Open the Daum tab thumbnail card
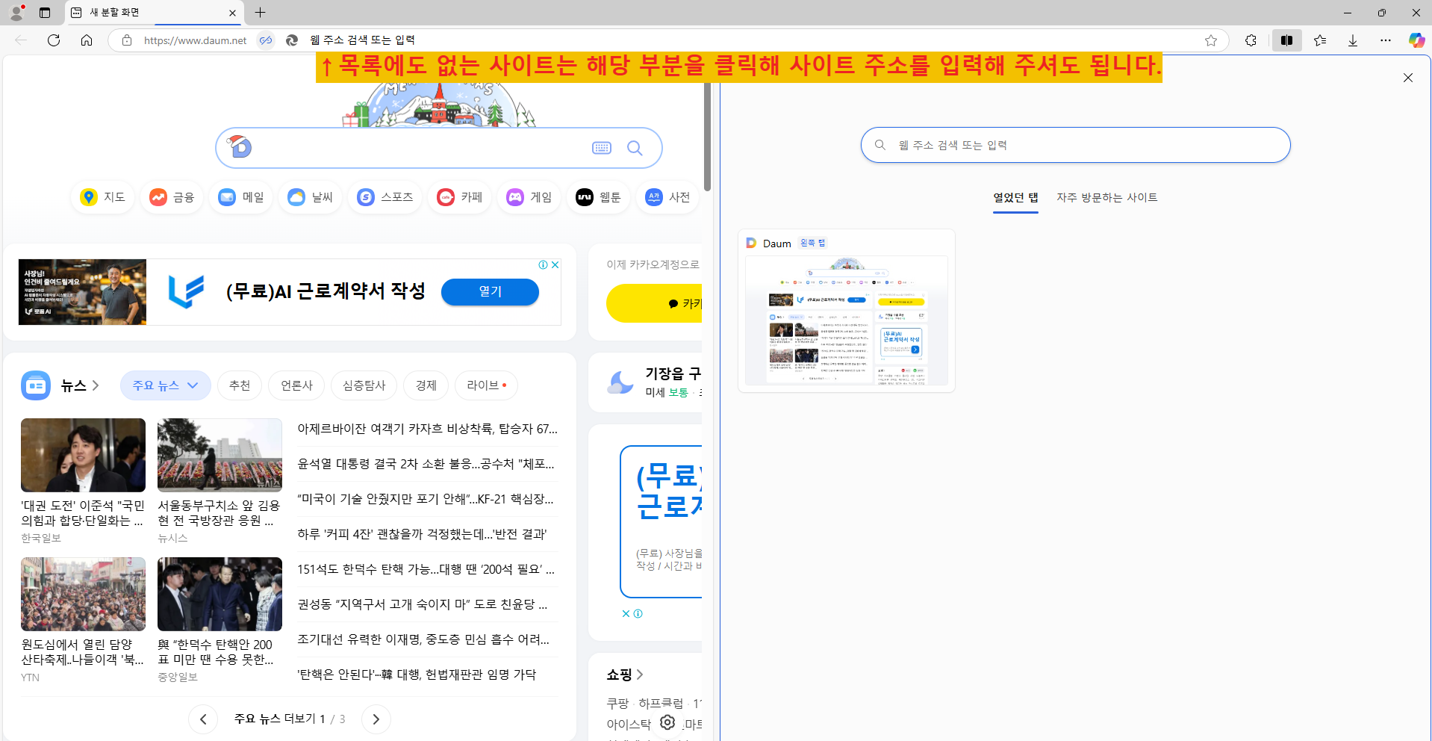1432x741 pixels. 847,311
